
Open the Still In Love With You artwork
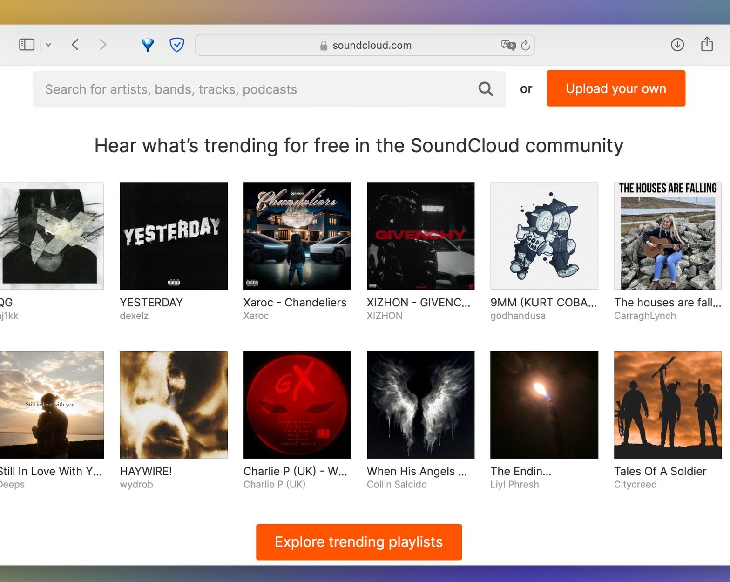pyautogui.click(x=52, y=405)
